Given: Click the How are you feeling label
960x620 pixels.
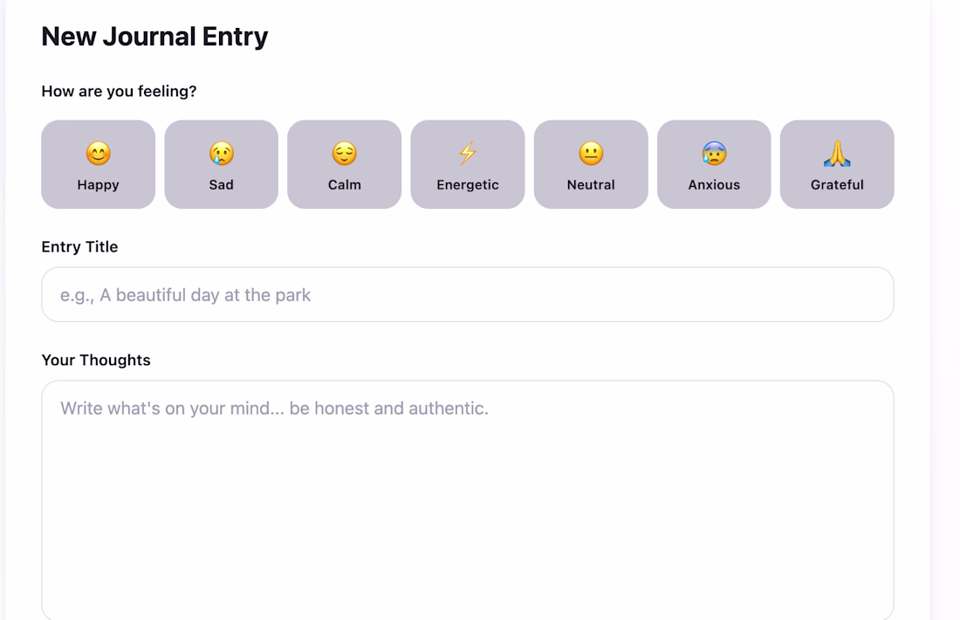Looking at the screenshot, I should [119, 92].
